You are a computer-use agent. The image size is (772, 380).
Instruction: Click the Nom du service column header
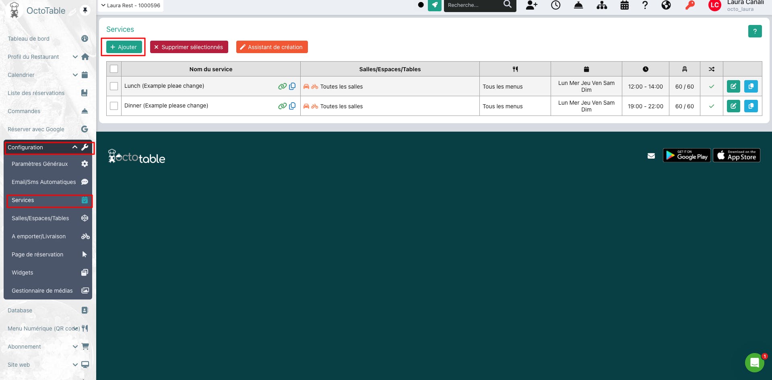[x=211, y=69]
